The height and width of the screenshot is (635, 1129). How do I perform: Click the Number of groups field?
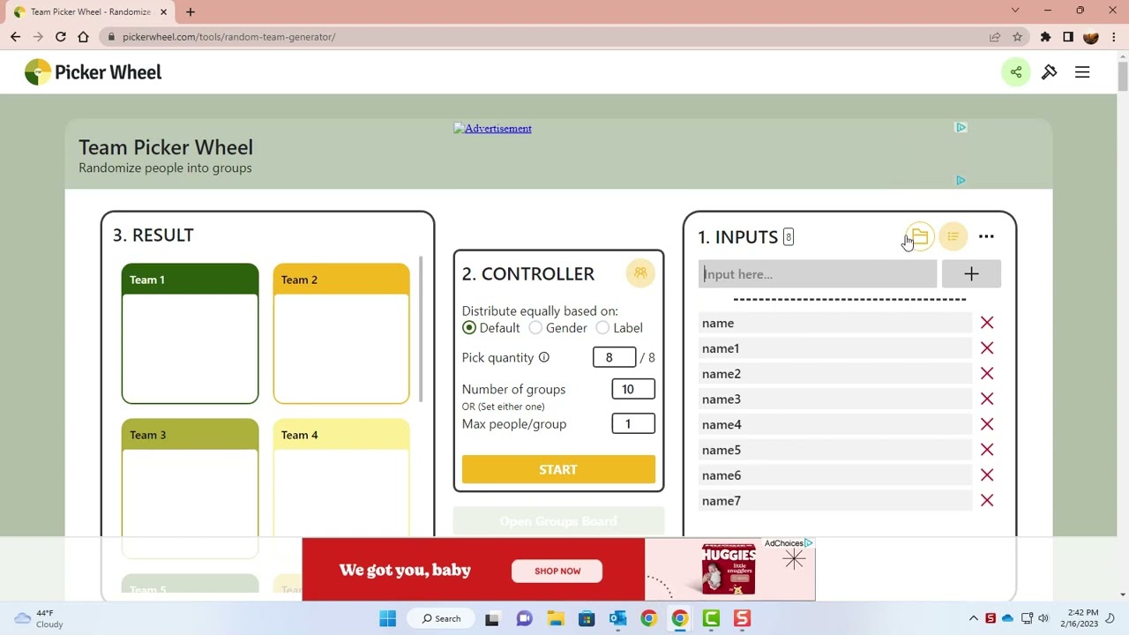[x=633, y=389]
